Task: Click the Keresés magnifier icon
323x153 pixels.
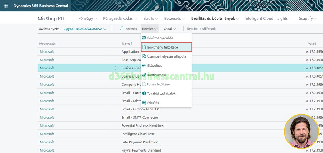Action: [122, 29]
